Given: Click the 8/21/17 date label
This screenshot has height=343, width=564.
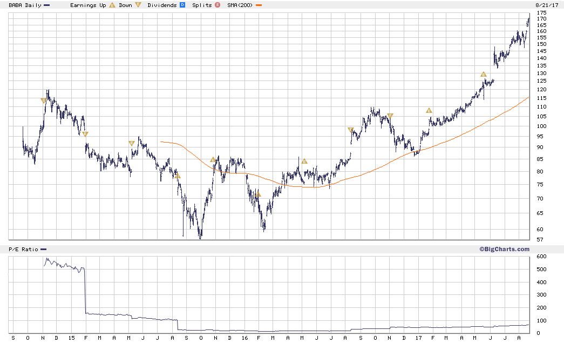Looking at the screenshot, I should pyautogui.click(x=547, y=5).
